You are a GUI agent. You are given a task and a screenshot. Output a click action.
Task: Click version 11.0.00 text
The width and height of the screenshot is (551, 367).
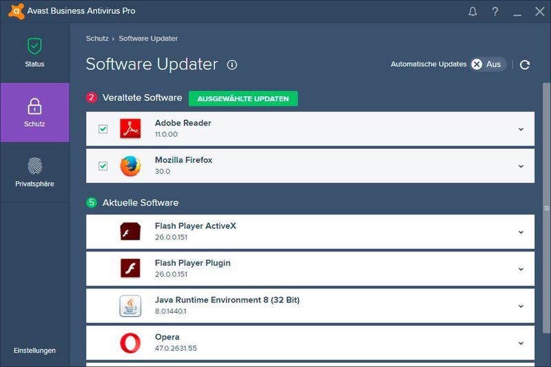tap(166, 134)
